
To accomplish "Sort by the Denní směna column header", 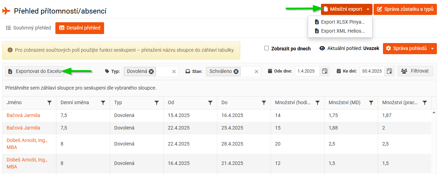I will pos(75,103).
